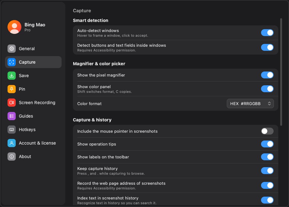Viewport: 289px width, 207px height.
Task: Click 'Requires Accessibility permission' under Detect buttons
Action: point(106,50)
